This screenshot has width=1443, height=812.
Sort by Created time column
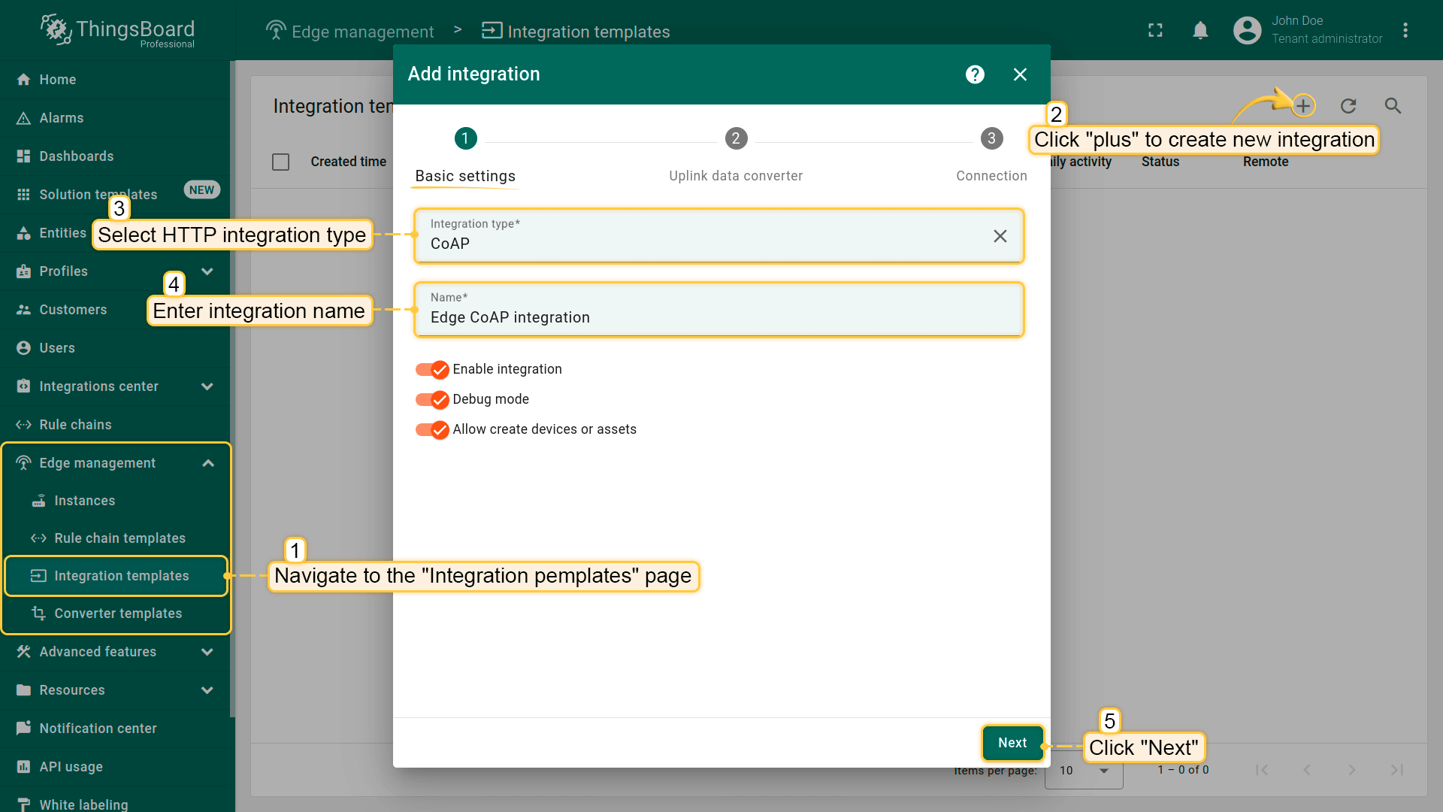(x=348, y=162)
